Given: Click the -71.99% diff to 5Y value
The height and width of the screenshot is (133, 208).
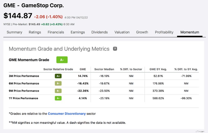Looking at the screenshot, I should click(186, 76).
